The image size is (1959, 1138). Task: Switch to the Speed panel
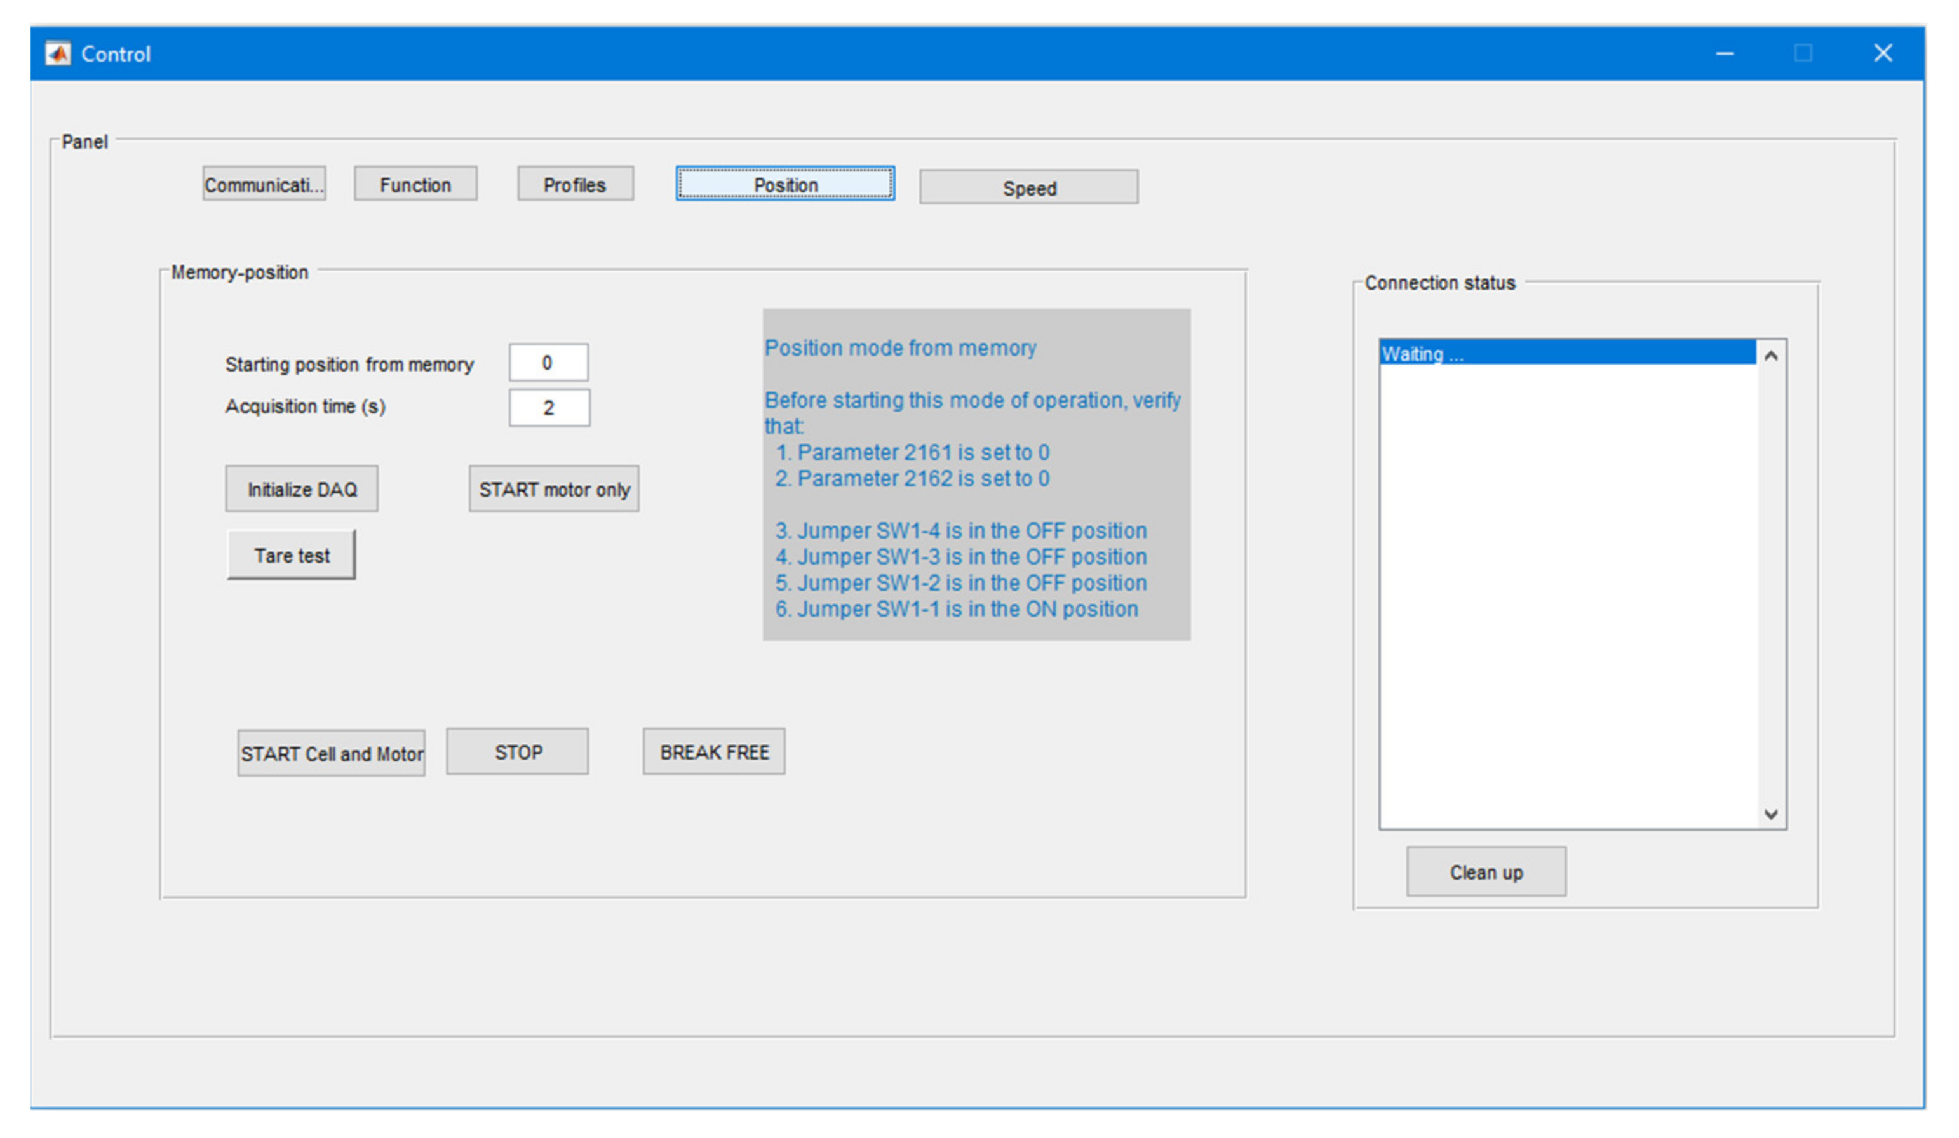pos(1028,188)
